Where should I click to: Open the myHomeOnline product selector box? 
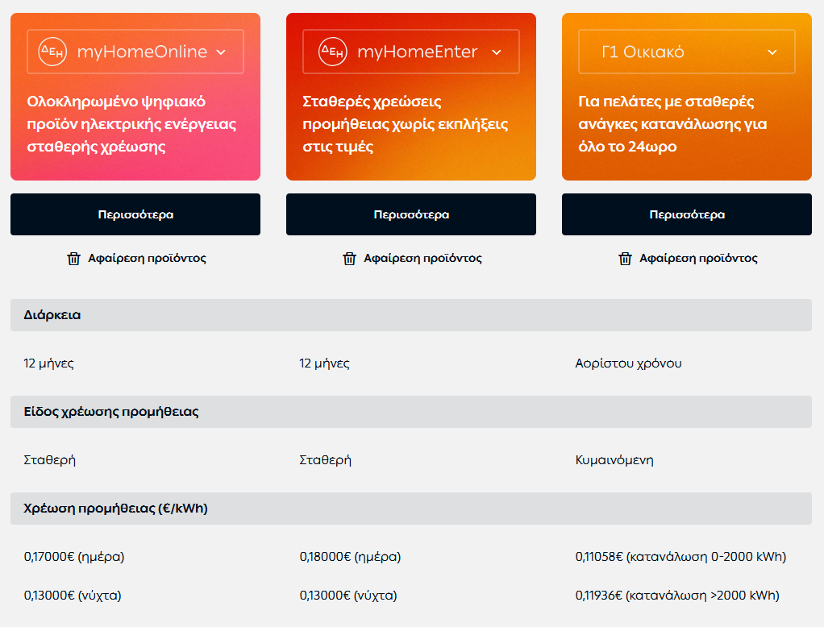click(135, 52)
